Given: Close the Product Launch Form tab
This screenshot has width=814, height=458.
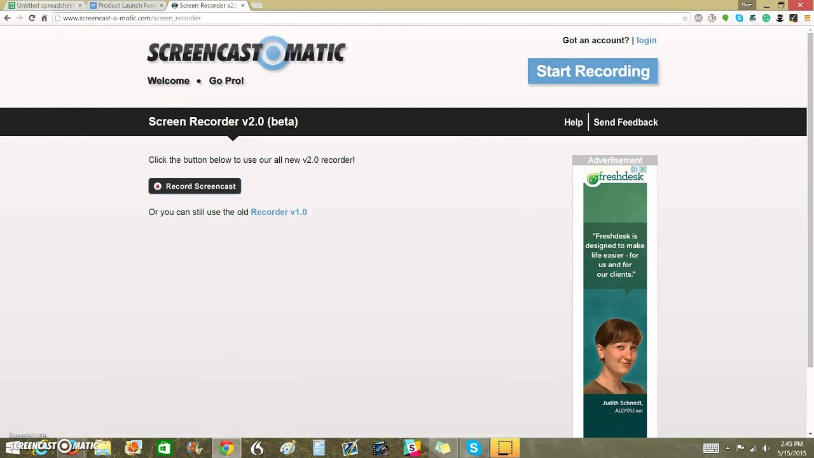Looking at the screenshot, I should pyautogui.click(x=161, y=6).
